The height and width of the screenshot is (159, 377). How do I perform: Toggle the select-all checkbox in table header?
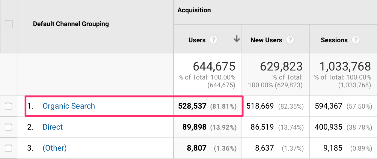click(x=9, y=24)
